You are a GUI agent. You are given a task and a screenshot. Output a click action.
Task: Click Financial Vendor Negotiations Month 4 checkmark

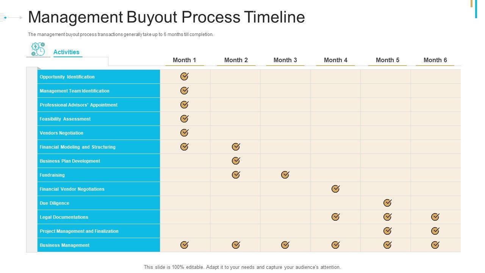coord(336,189)
